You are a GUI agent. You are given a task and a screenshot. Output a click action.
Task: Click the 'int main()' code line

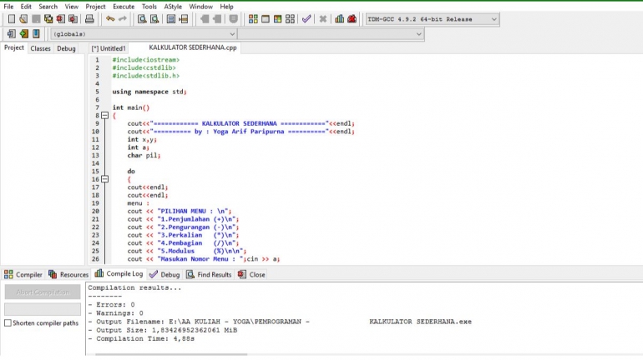pos(131,107)
